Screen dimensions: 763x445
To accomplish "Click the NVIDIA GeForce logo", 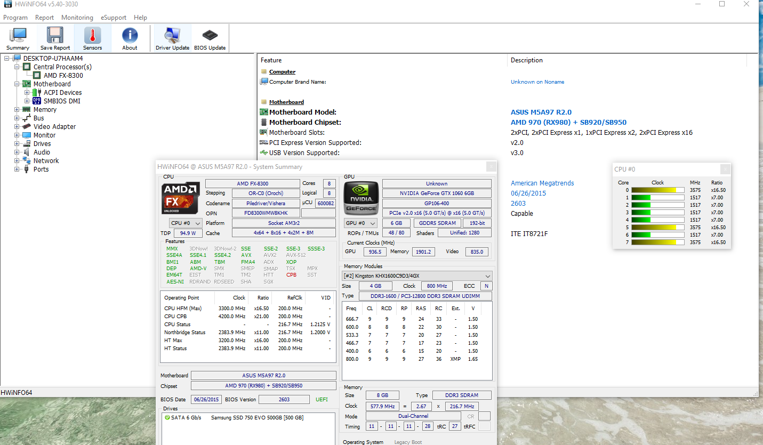I will click(x=360, y=198).
